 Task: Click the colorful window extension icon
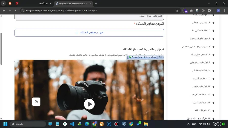pos(197,10)
